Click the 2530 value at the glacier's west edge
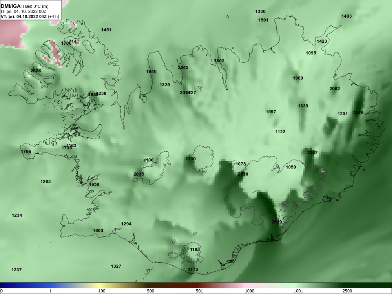392x294 pixels. pyautogui.click(x=243, y=174)
